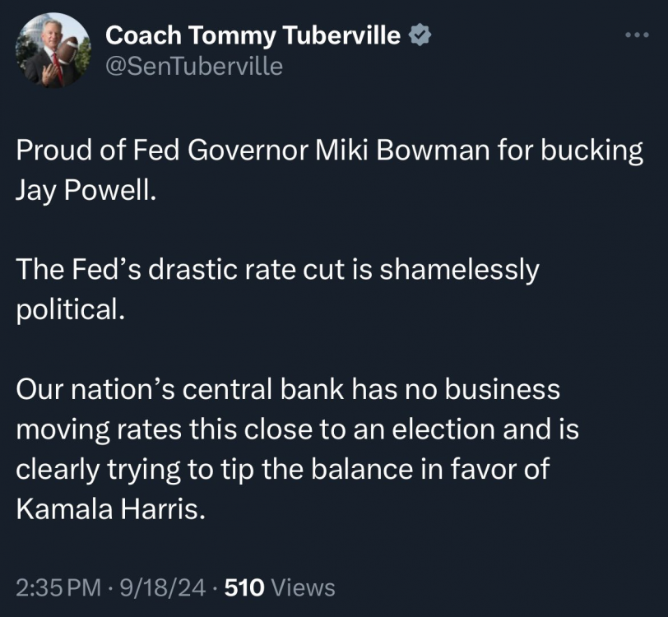
Task: Open the three-dot more options menu
Action: [638, 35]
